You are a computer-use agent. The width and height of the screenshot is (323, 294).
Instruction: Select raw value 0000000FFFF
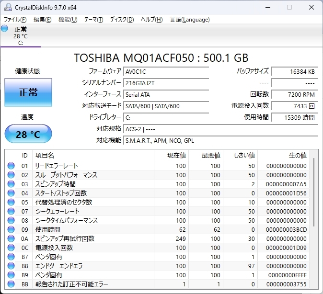point(288,275)
